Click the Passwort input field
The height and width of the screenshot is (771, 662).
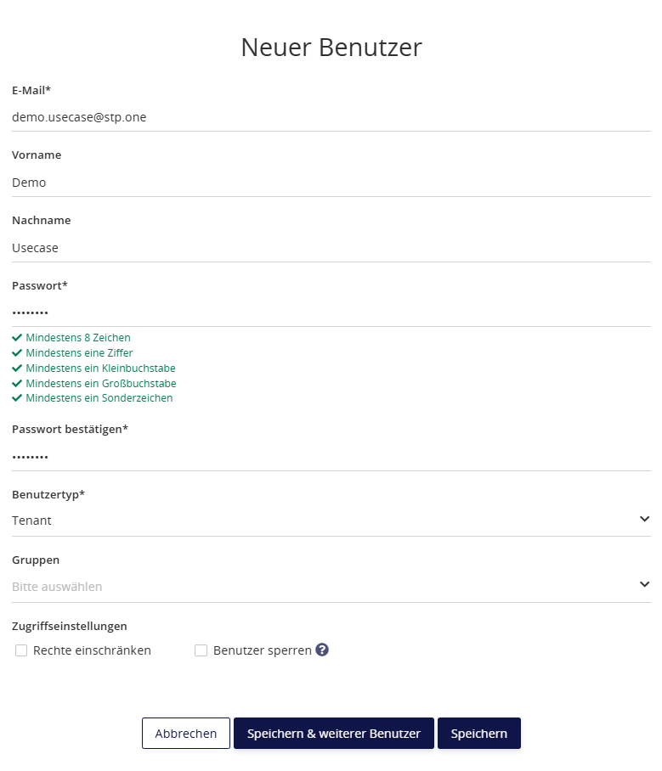(x=331, y=312)
